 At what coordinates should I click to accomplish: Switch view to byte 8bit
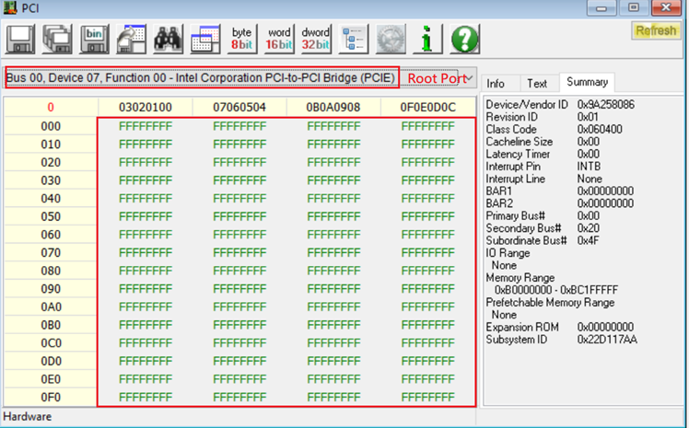(x=241, y=40)
